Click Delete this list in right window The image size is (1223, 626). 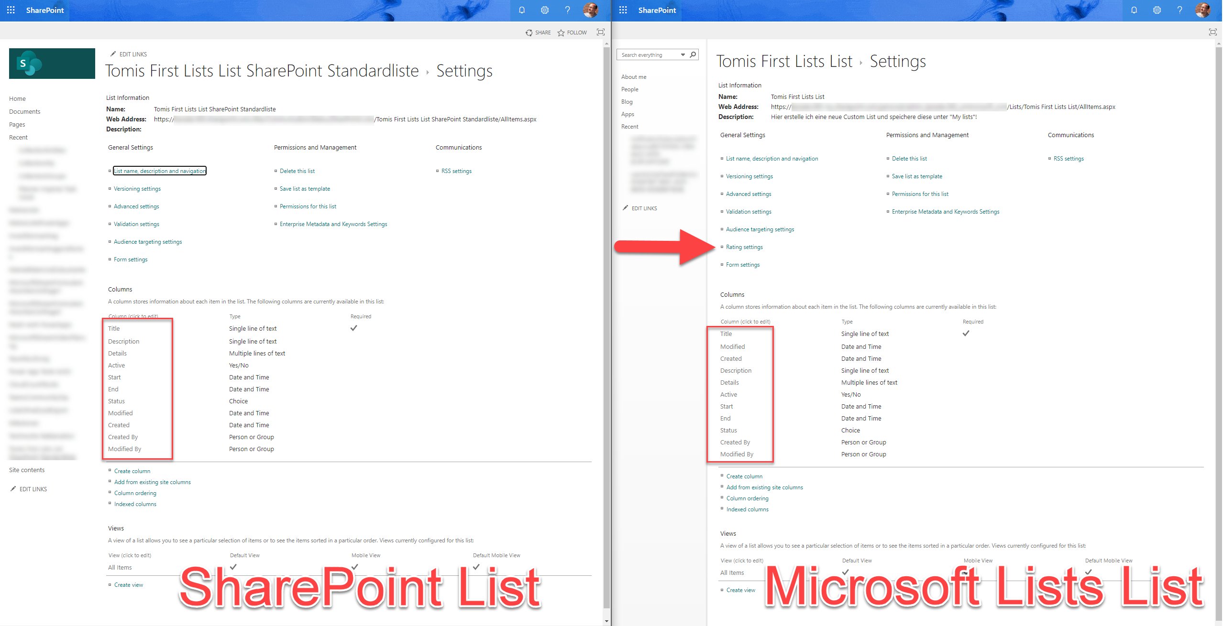(909, 158)
